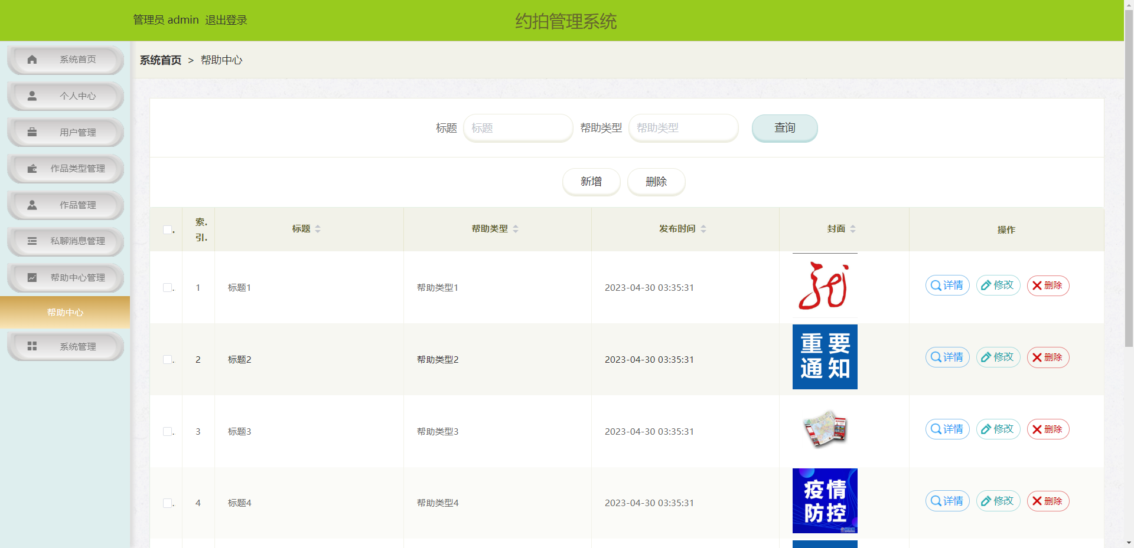Click the person icon on 个人中心
1134x548 pixels.
point(32,96)
